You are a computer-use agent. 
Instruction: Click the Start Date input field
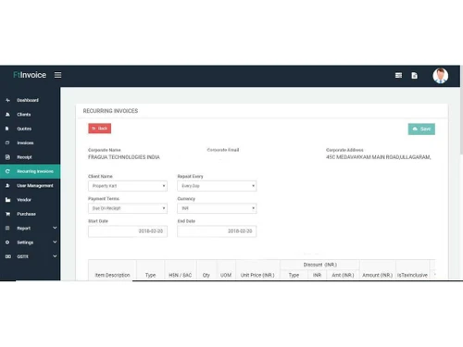tap(128, 231)
